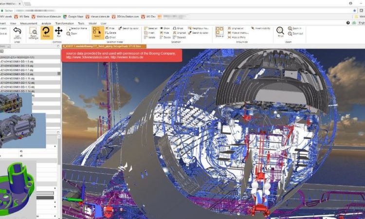This screenshot has width=365, height=219.
Task: Set Selection mode to Ghost
Action: pos(110,37)
